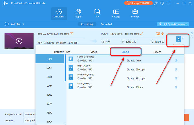This screenshot has height=125, width=194.
Task: Toggle High Speed Conversion
Action: 173,24
